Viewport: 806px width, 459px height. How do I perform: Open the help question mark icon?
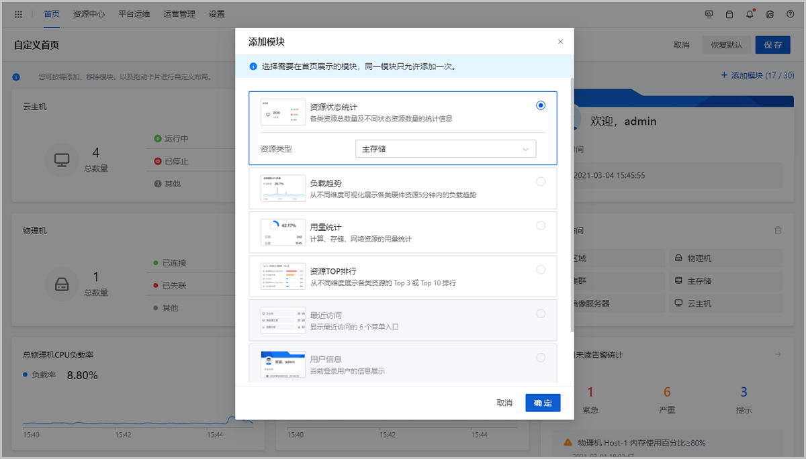(790, 14)
